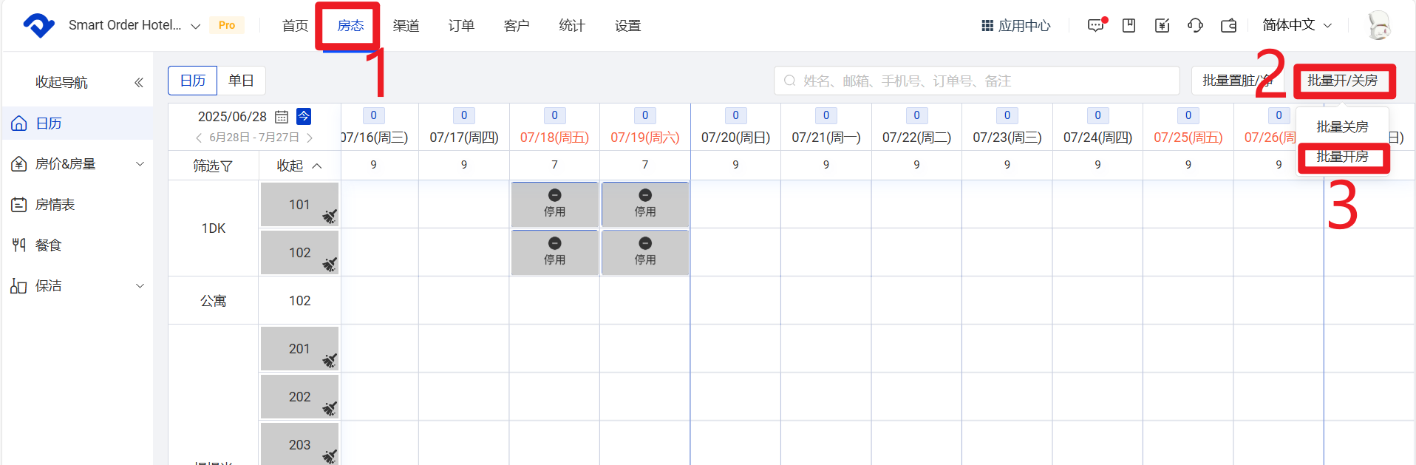Screen dimensions: 1416x465
Task: Open the 简体中文 language dropdown
Action: pyautogui.click(x=1296, y=25)
